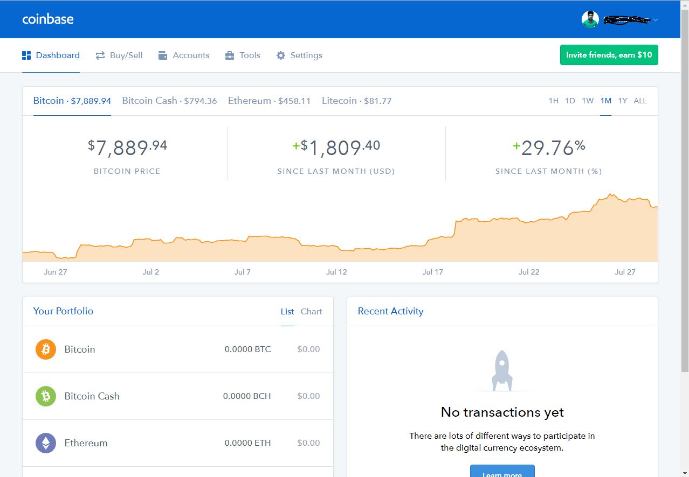Set chart range to ALL
Viewport: 689px width, 477px height.
[x=640, y=101]
